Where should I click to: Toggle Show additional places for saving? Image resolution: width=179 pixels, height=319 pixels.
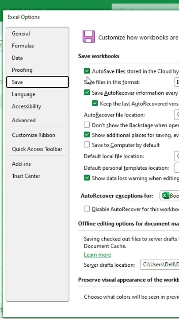pos(87,135)
